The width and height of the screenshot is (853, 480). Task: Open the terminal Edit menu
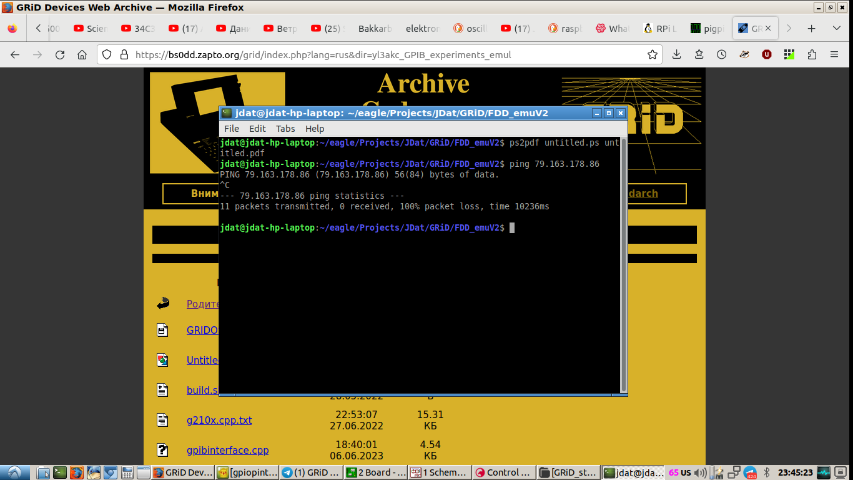click(x=257, y=129)
